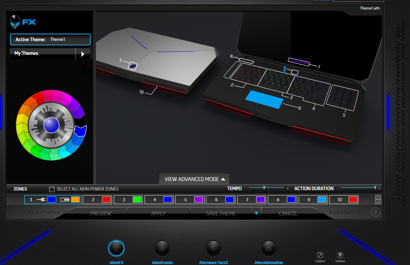
Task: Click zone 7 purple color swatch
Action: click(261, 200)
